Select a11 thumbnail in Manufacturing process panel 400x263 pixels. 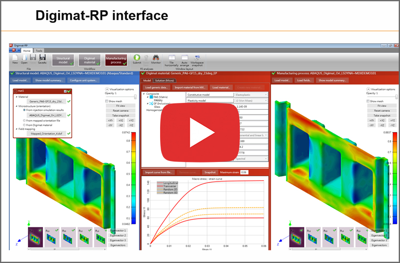(297, 237)
